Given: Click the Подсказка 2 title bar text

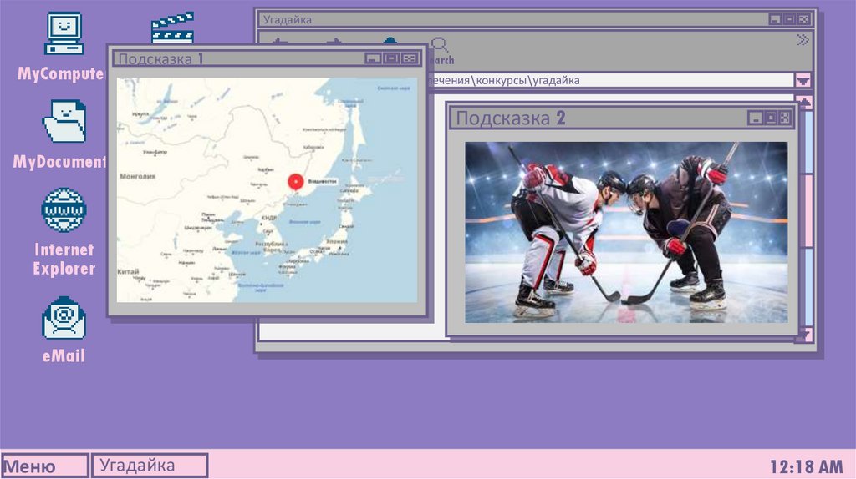Looking at the screenshot, I should pos(511,118).
